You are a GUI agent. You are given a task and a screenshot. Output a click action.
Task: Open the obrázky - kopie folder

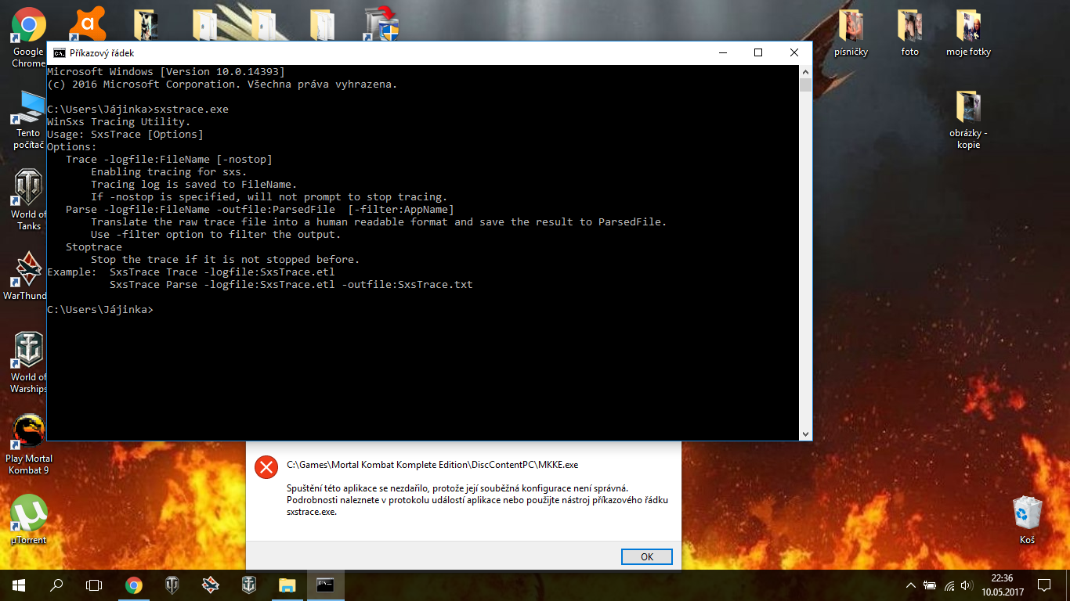968,108
